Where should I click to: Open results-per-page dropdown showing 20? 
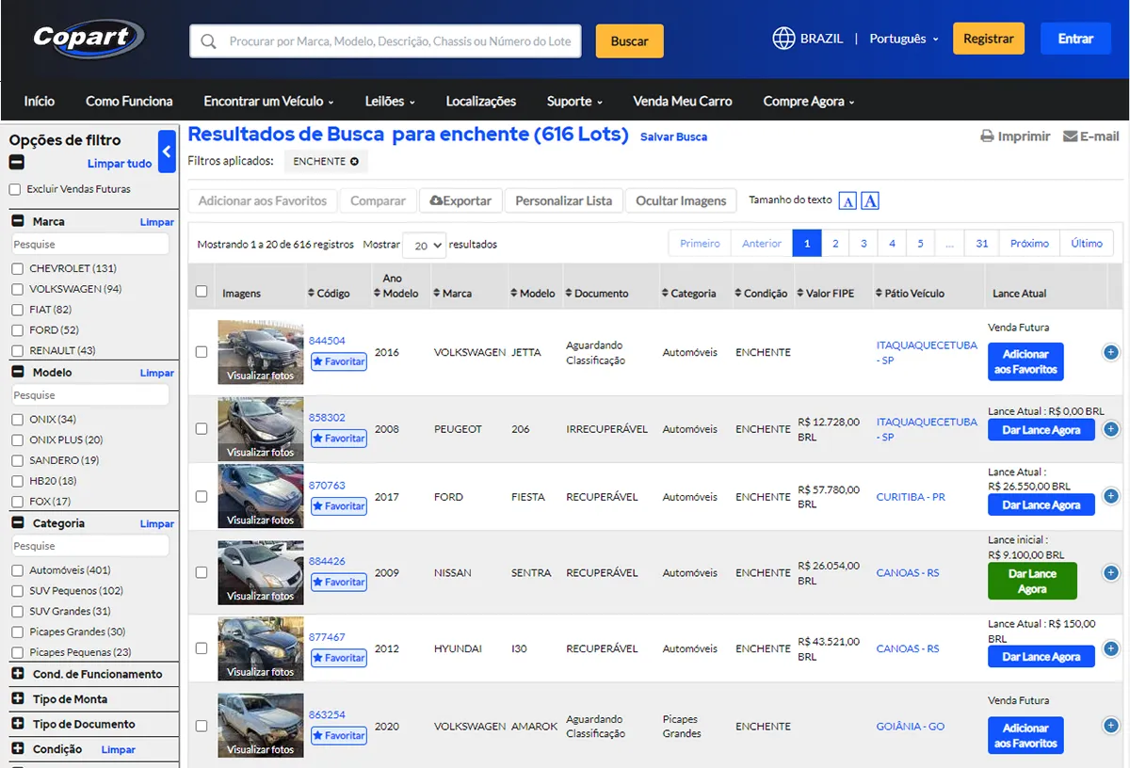(424, 246)
